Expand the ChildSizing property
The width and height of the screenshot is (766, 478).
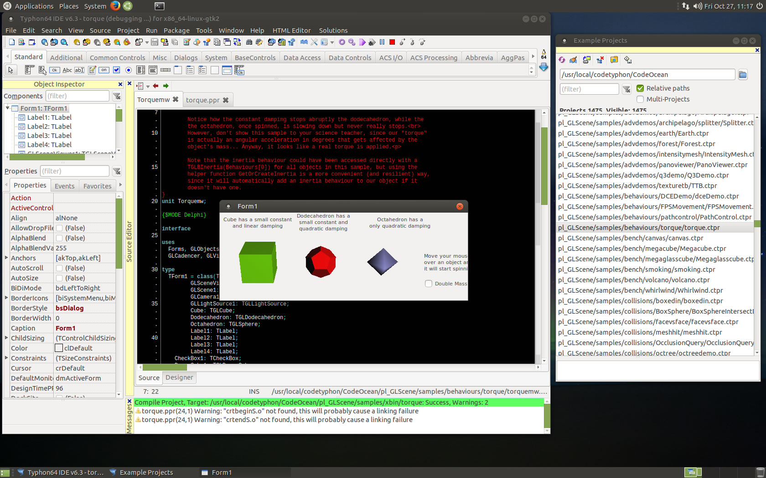pyautogui.click(x=6, y=338)
